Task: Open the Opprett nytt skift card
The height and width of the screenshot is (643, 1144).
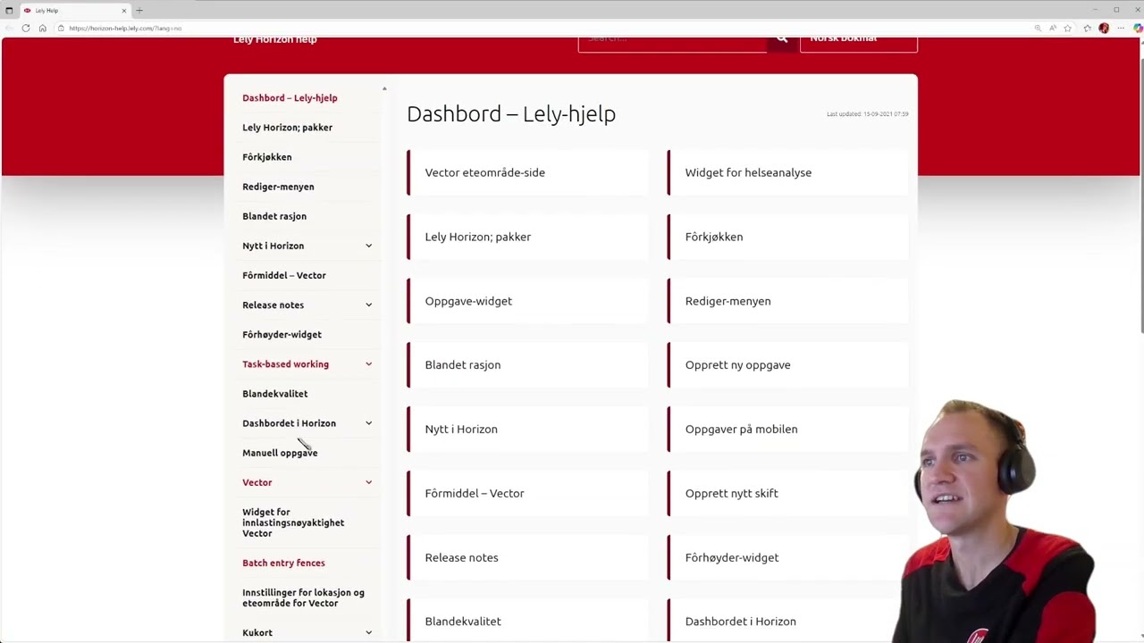Action: point(787,493)
